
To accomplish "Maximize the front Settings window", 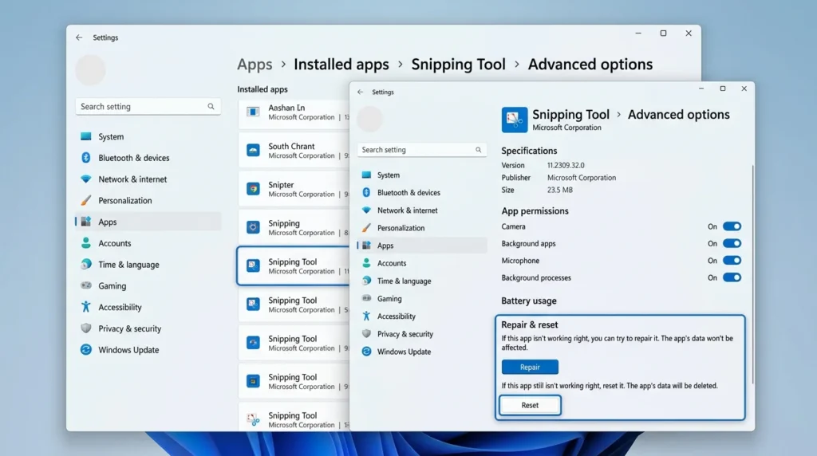I will (723, 88).
